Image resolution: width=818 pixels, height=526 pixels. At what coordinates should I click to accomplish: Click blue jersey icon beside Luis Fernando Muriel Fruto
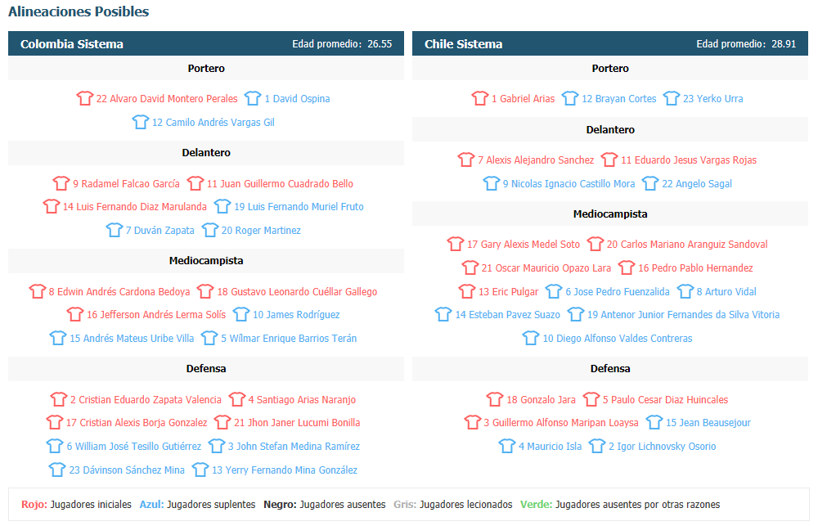222,206
